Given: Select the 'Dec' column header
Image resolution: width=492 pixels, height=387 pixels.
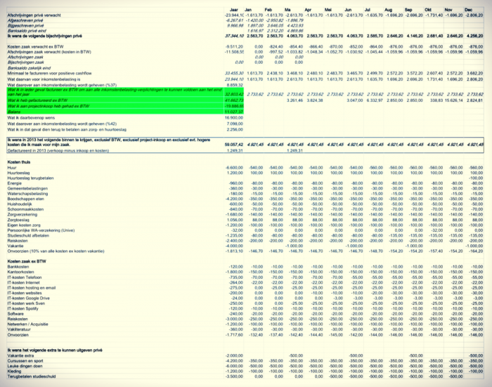Looking at the screenshot, I should pyautogui.click(x=468, y=10).
